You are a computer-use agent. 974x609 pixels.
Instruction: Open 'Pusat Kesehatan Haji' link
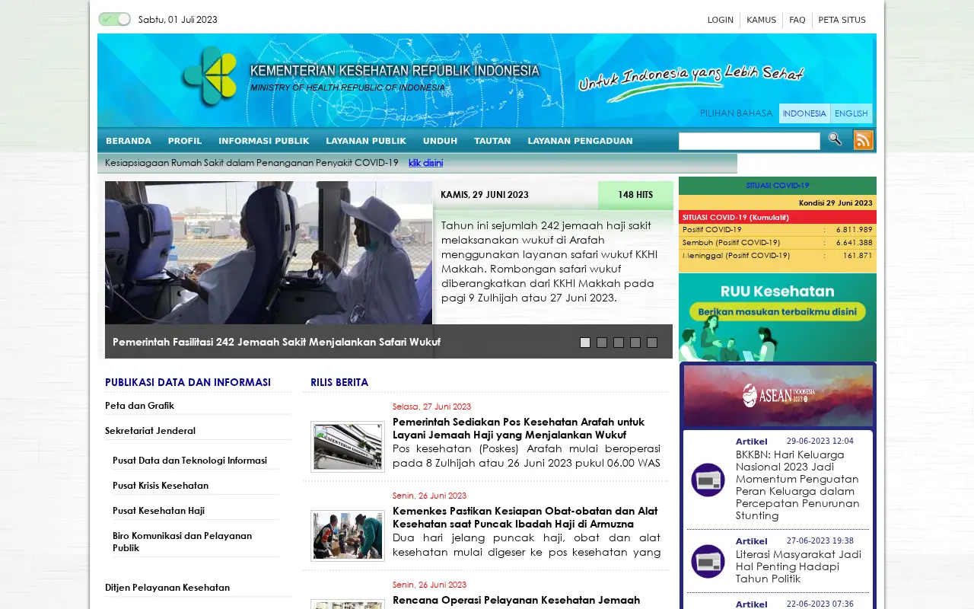(x=159, y=511)
